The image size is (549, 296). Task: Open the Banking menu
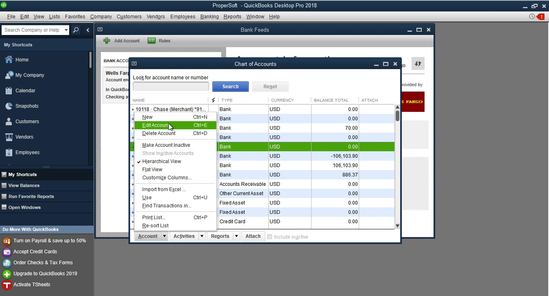tap(209, 17)
